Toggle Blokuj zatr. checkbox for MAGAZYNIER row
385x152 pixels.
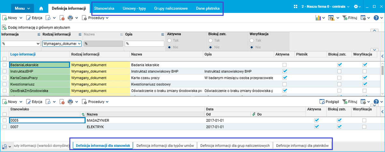339,120
